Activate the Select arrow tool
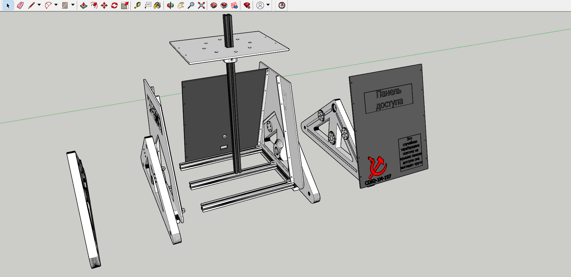The width and height of the screenshot is (571, 277). 8,5
